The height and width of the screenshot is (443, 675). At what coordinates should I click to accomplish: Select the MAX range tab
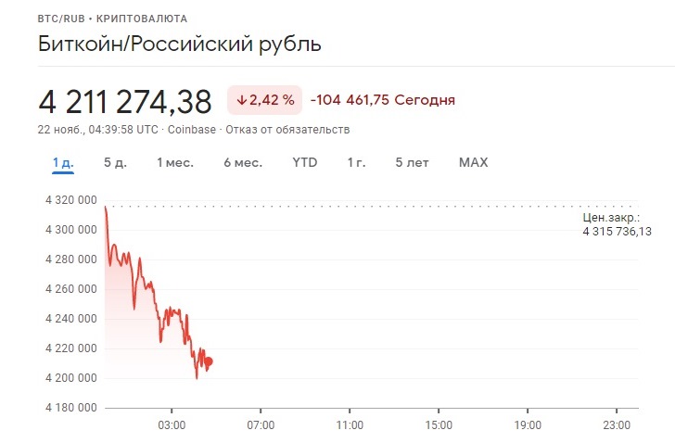474,162
